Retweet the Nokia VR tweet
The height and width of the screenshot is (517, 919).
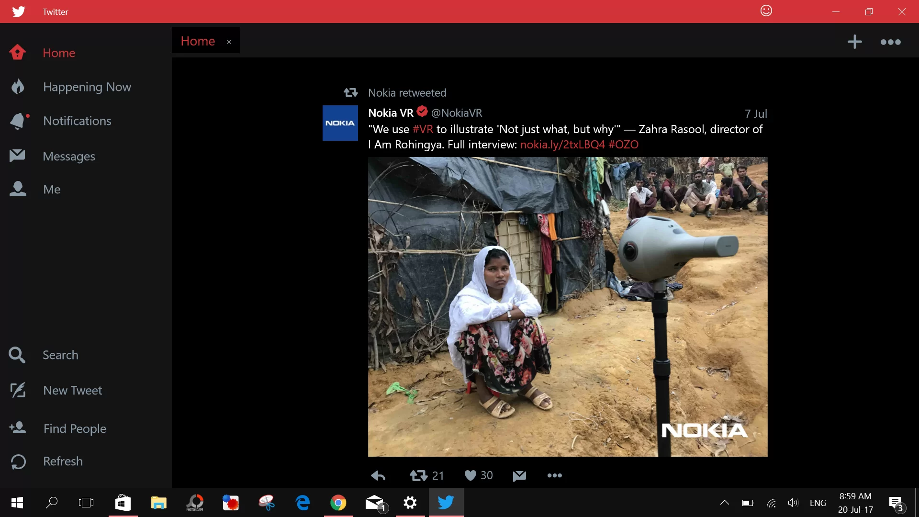[x=418, y=475]
